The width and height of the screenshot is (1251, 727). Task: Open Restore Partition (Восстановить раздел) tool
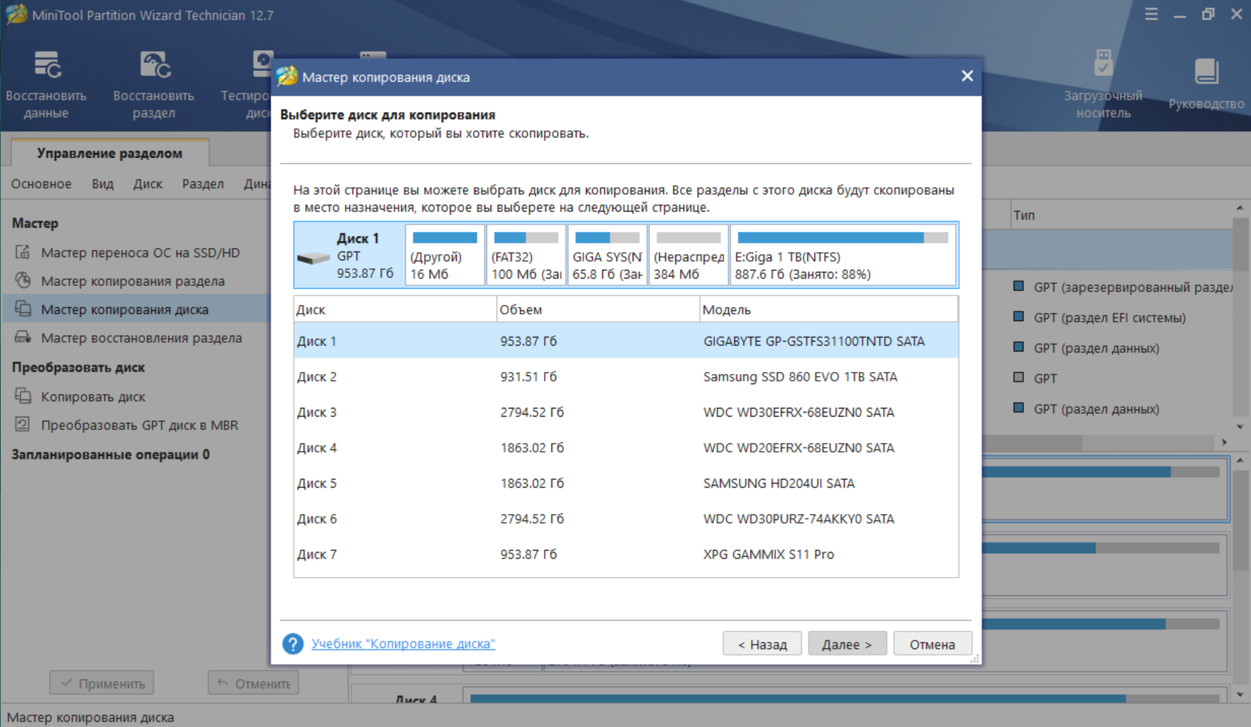pyautogui.click(x=154, y=83)
